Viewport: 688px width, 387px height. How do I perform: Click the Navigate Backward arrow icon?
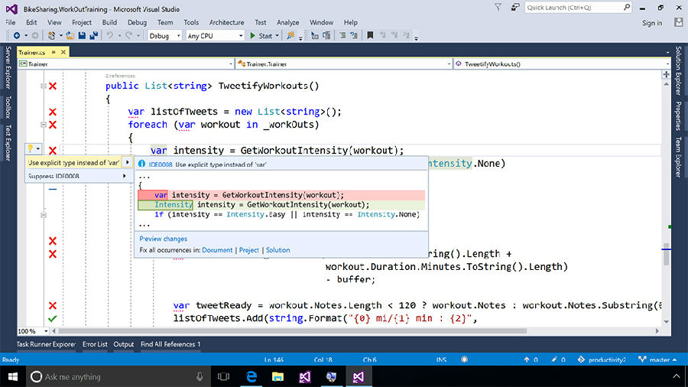tap(17, 35)
